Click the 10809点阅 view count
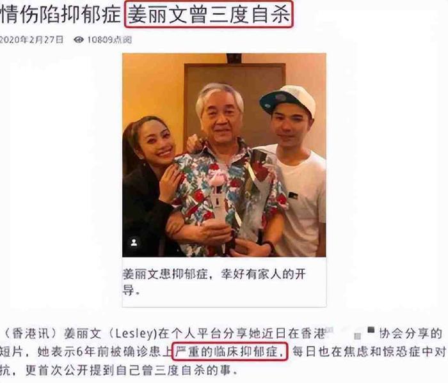 (109, 40)
